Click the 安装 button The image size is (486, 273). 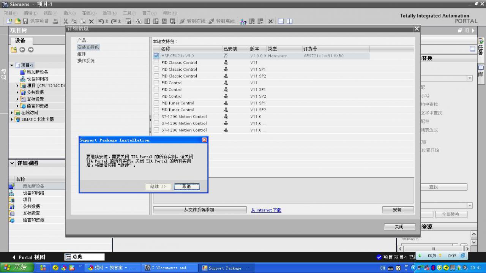pyautogui.click(x=398, y=210)
